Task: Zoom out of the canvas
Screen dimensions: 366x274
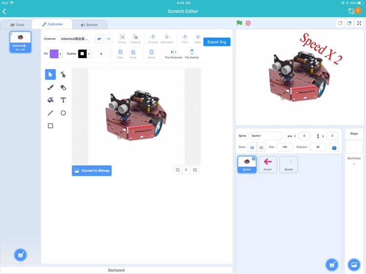Action: point(178,170)
